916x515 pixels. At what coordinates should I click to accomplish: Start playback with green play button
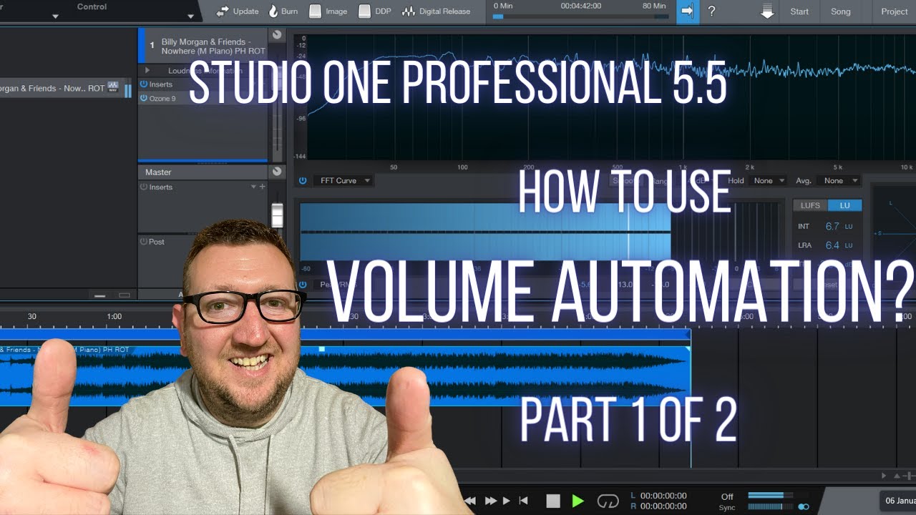(578, 501)
